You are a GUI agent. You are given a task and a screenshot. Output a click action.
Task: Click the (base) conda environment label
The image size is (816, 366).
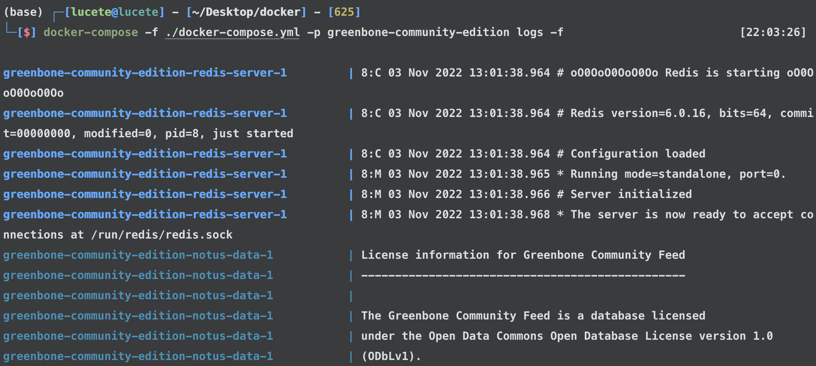(23, 12)
